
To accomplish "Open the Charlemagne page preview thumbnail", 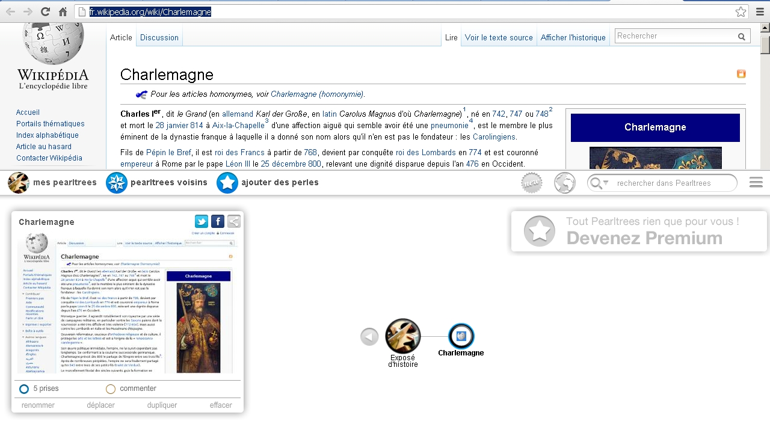I will point(128,303).
